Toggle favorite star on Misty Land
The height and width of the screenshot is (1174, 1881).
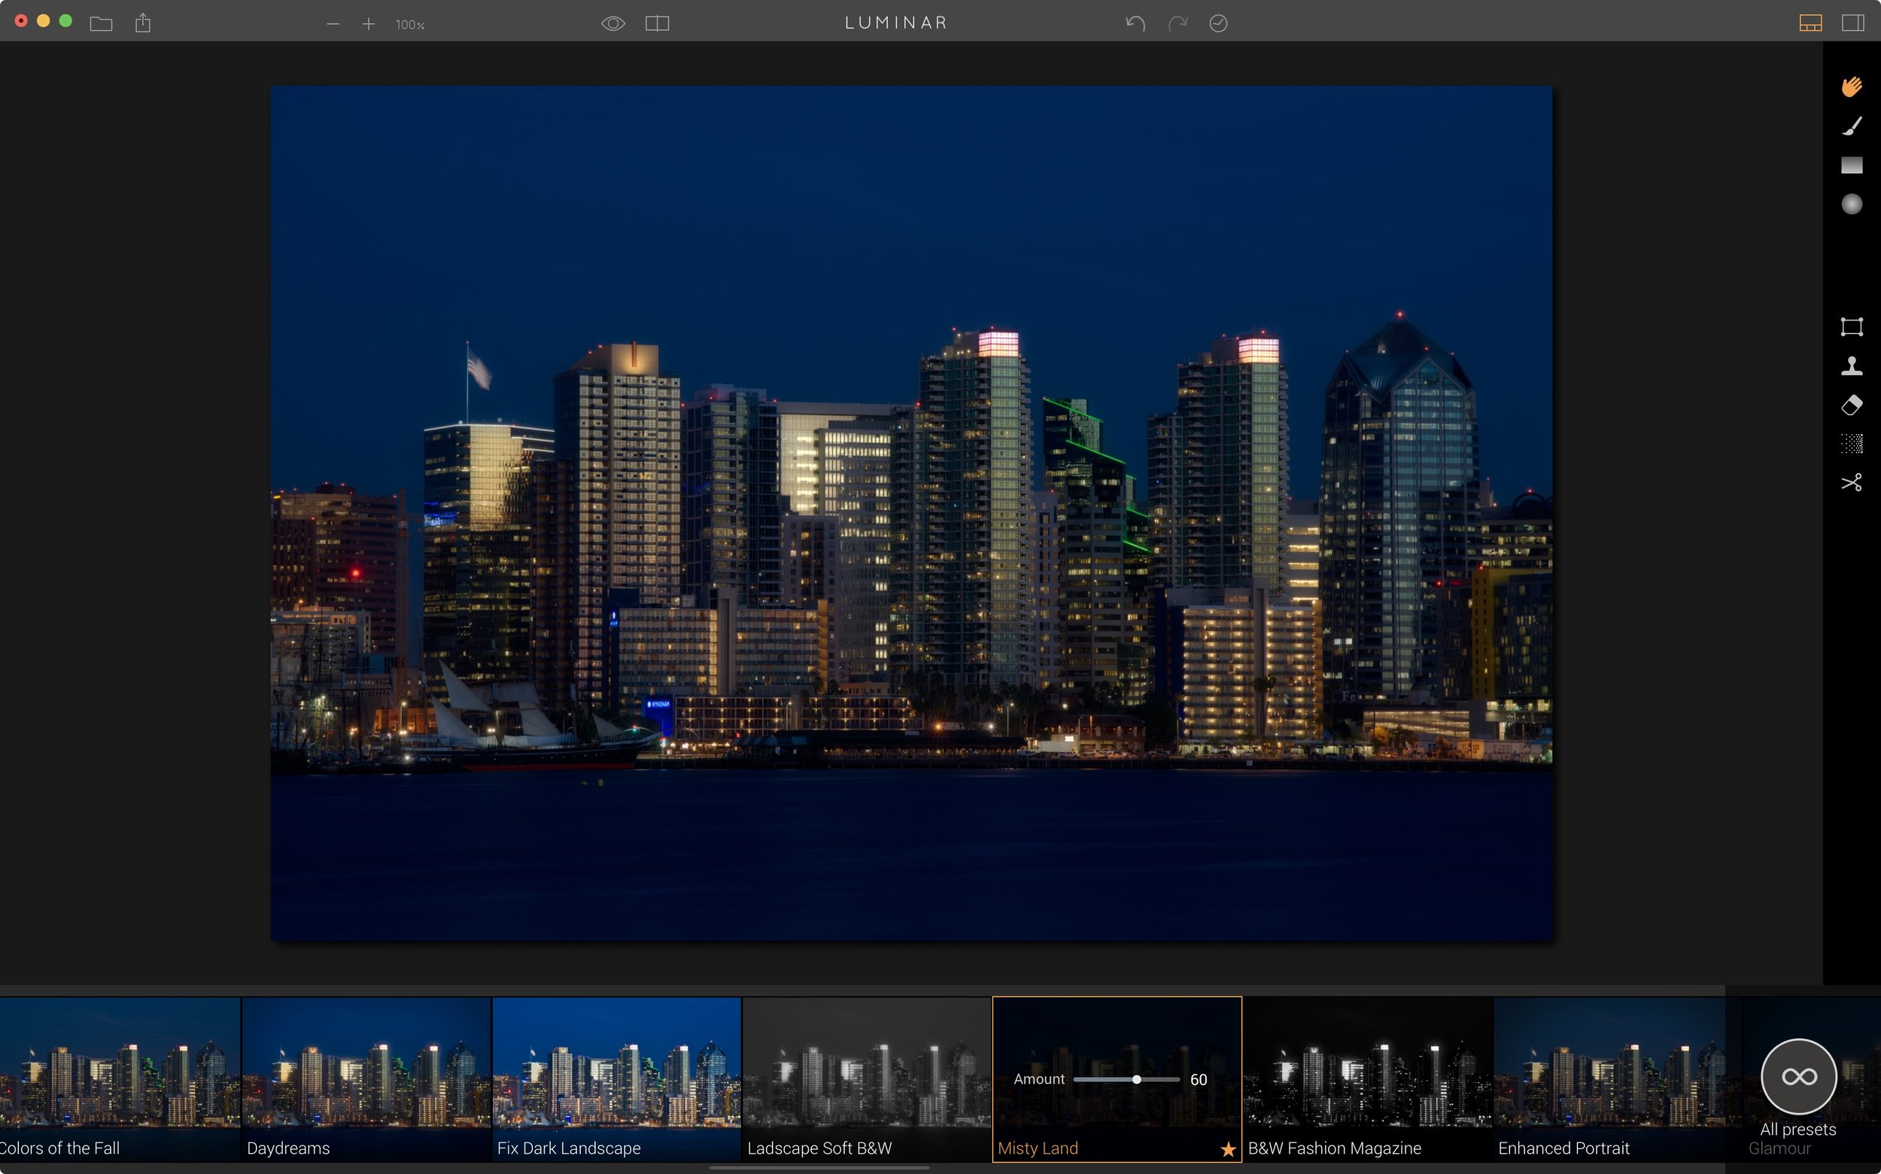pos(1228,1149)
